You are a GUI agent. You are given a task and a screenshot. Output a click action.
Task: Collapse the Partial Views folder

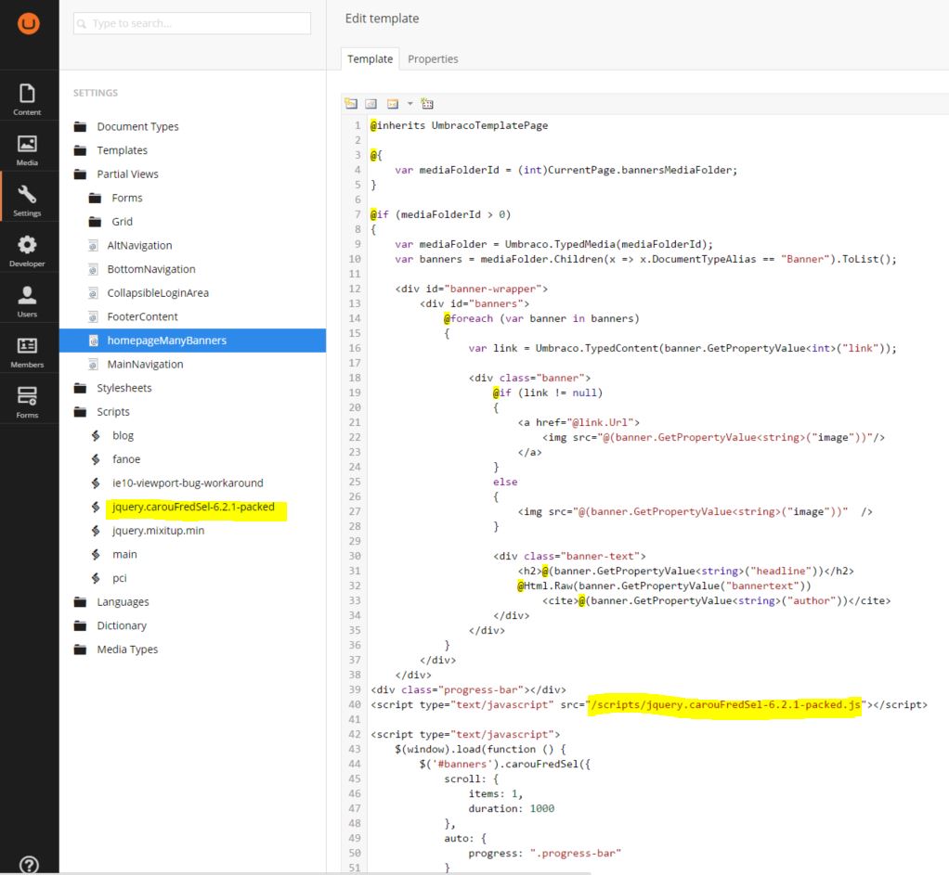128,174
